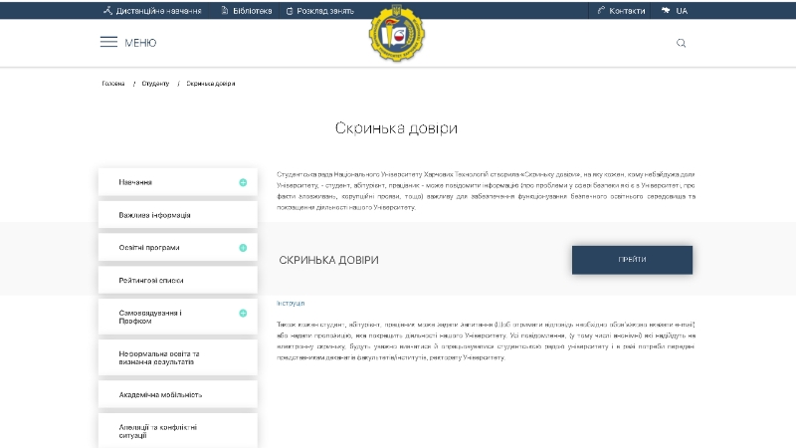Go to Головна breadcrumb

click(x=113, y=84)
